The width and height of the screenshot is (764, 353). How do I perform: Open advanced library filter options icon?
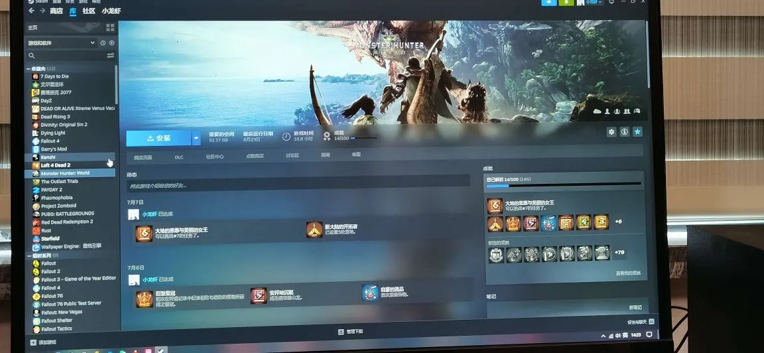tap(111, 55)
